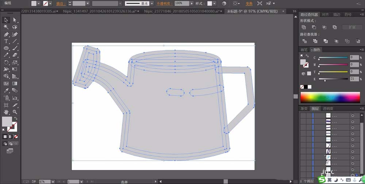Switch to 画笔 panel tab
The height and width of the screenshot is (184, 365).
coord(304,50)
